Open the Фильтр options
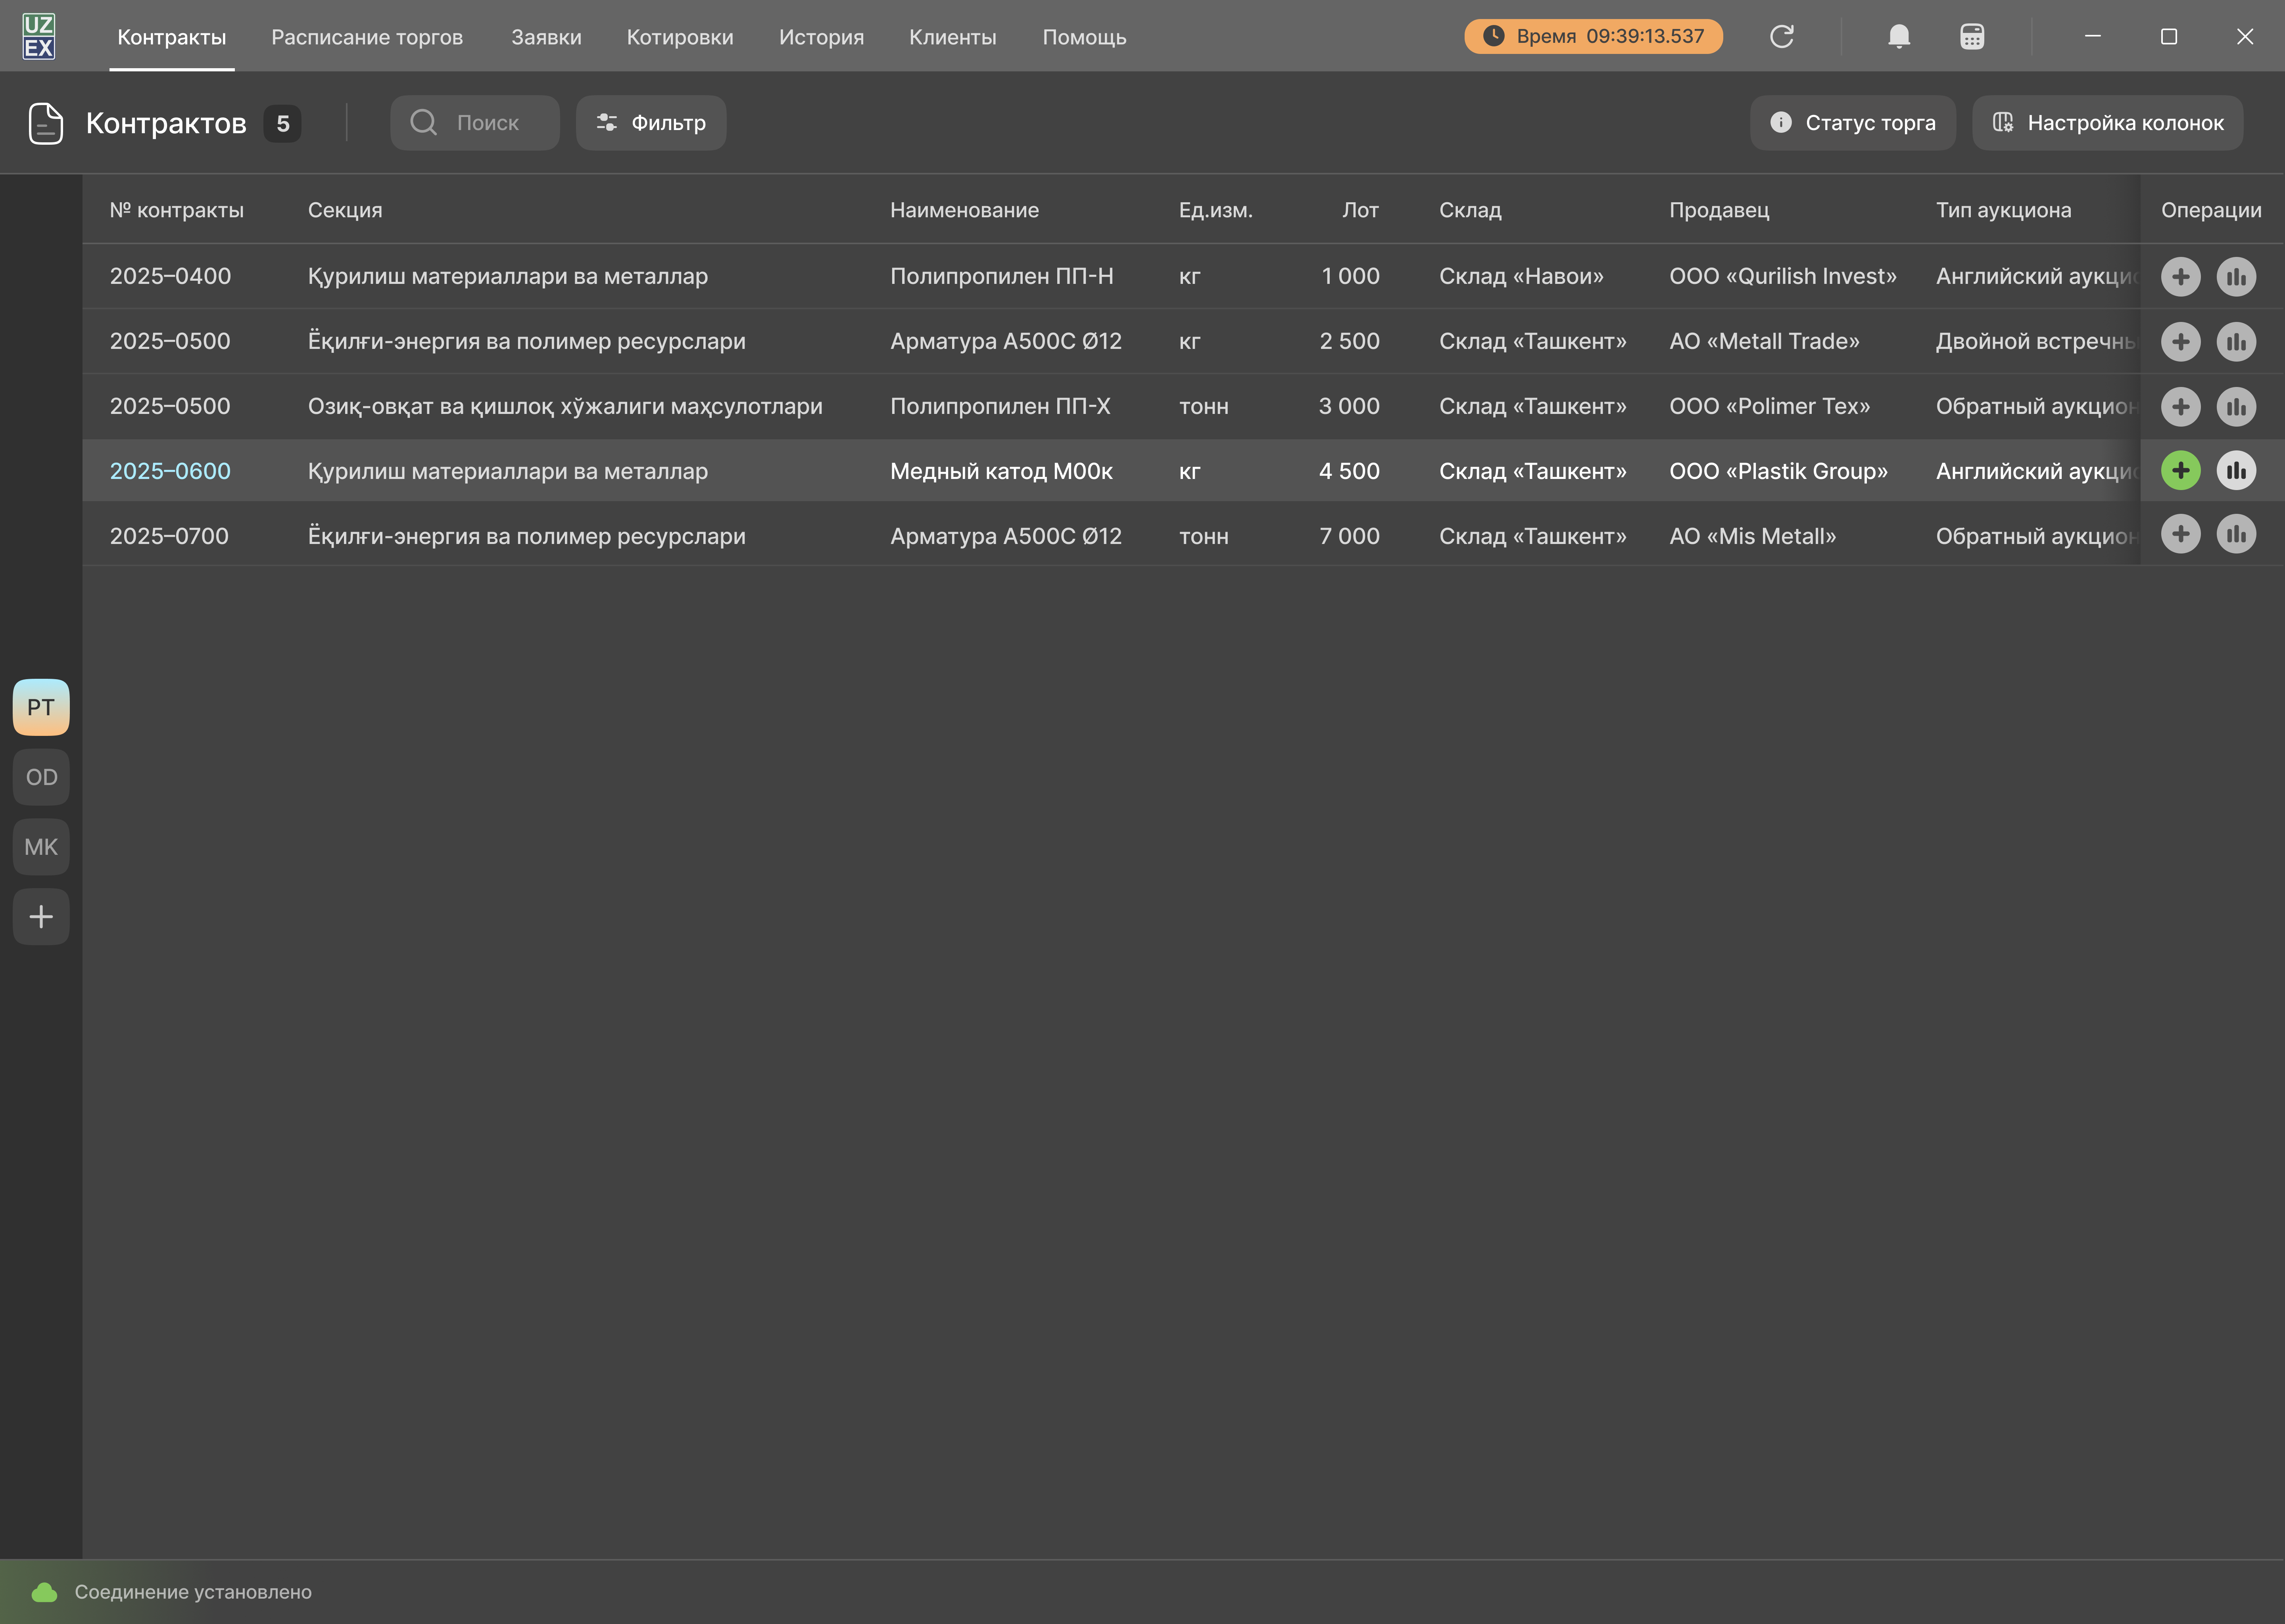The image size is (2285, 1624). point(651,123)
